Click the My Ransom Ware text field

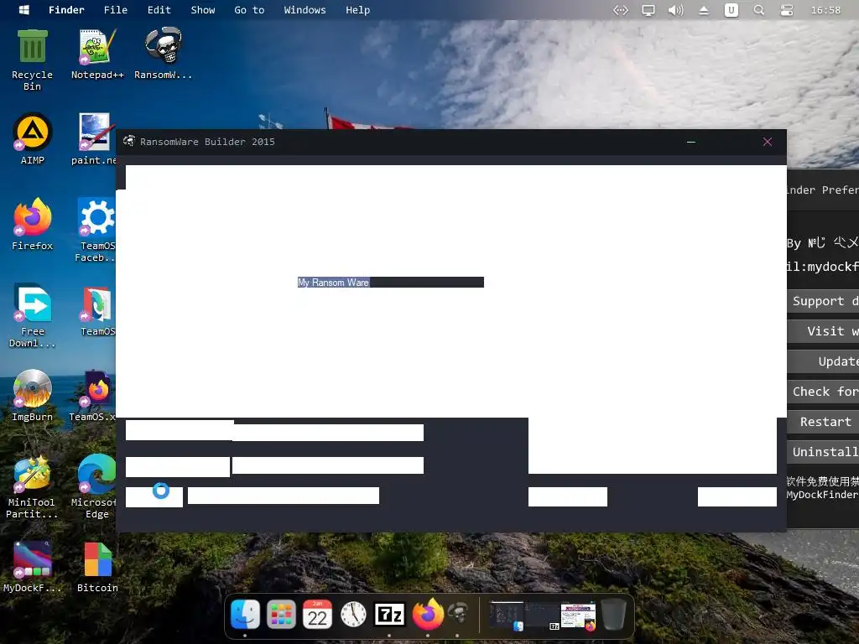click(x=391, y=282)
